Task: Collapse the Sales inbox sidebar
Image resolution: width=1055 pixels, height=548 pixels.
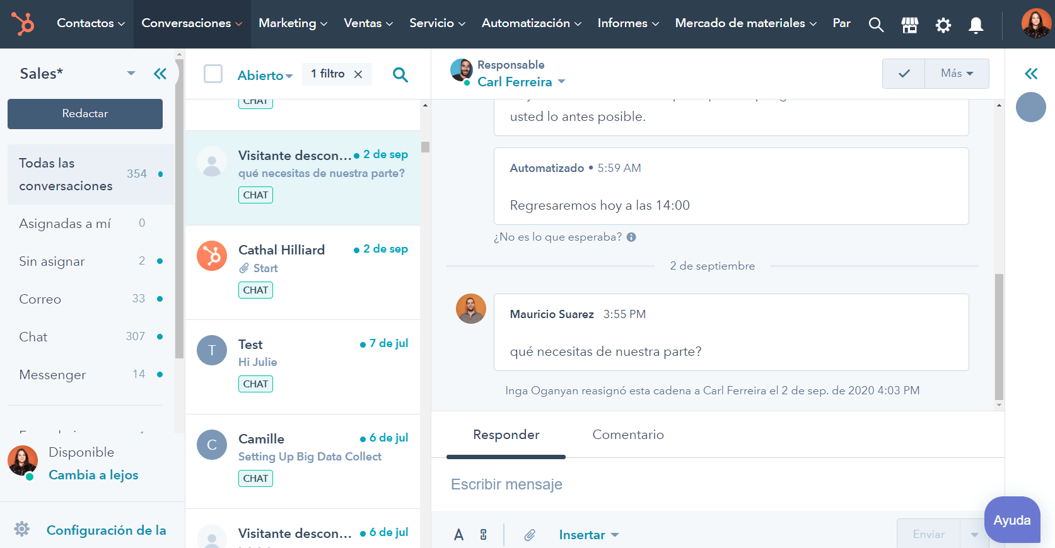Action: click(x=160, y=74)
